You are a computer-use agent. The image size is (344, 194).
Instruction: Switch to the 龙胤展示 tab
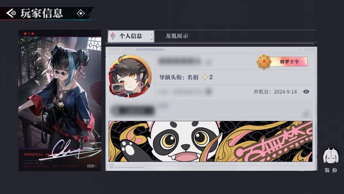pos(177,36)
